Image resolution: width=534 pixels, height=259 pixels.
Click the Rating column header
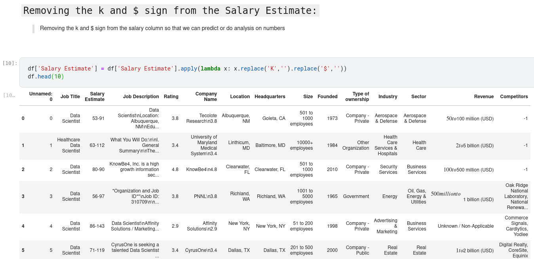171,97
